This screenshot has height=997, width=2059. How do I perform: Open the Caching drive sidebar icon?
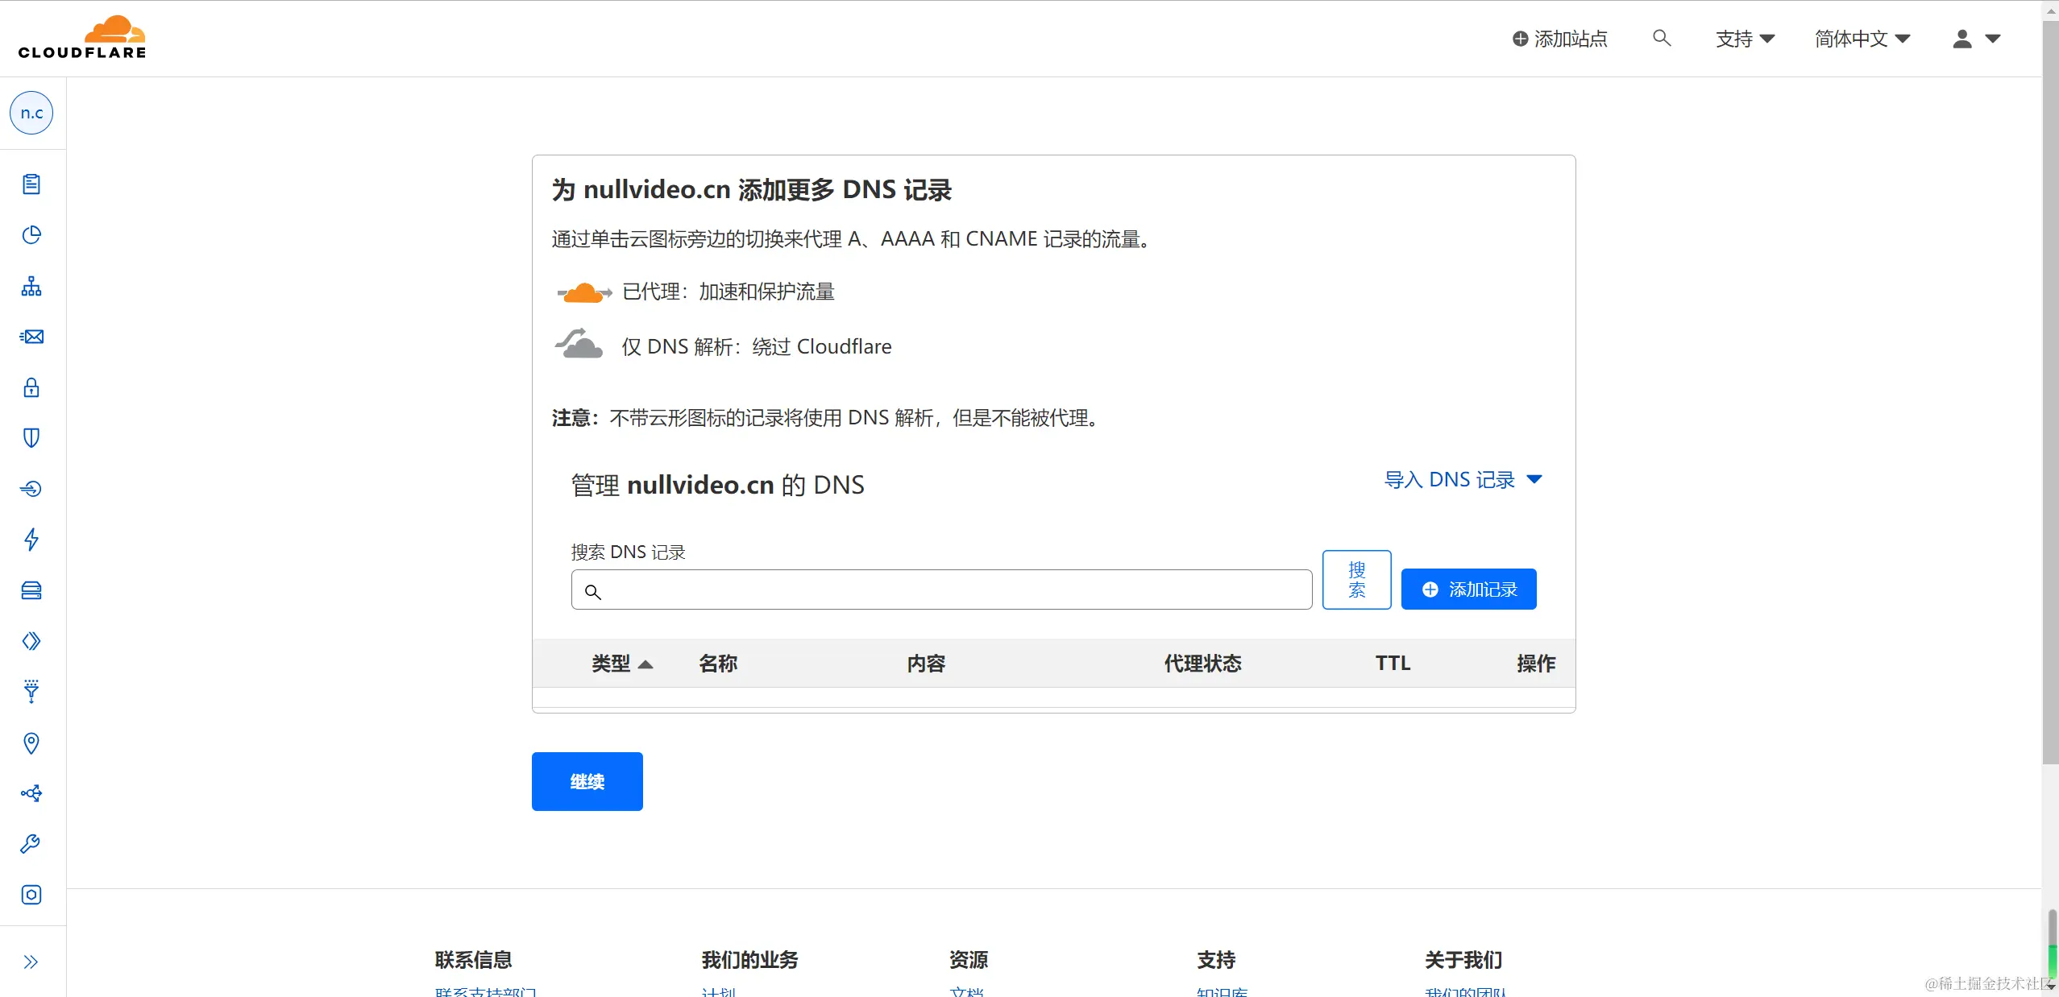coord(31,590)
